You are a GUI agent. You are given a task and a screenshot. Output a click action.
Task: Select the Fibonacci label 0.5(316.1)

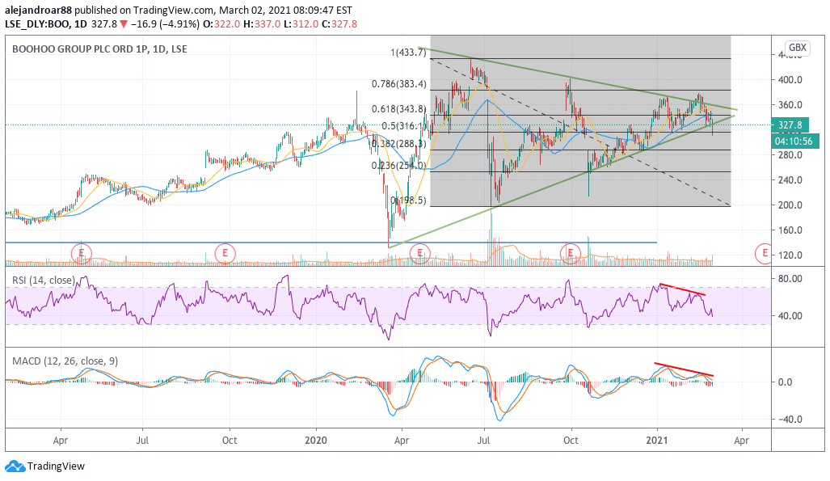(x=404, y=126)
